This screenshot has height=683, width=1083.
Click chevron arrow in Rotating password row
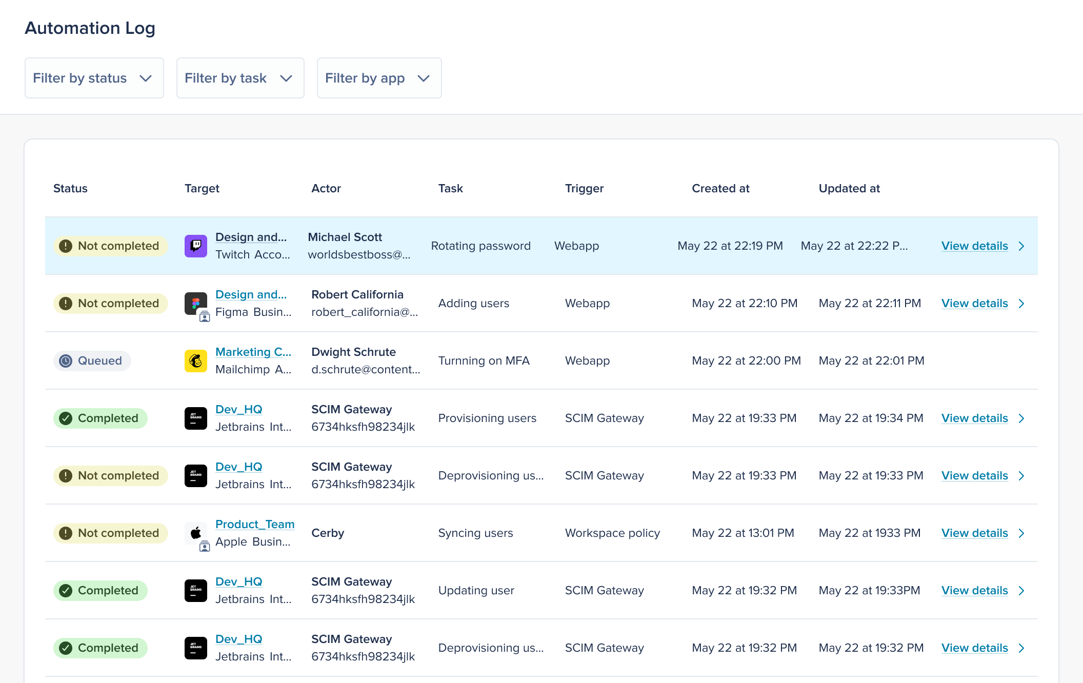[x=1021, y=246]
